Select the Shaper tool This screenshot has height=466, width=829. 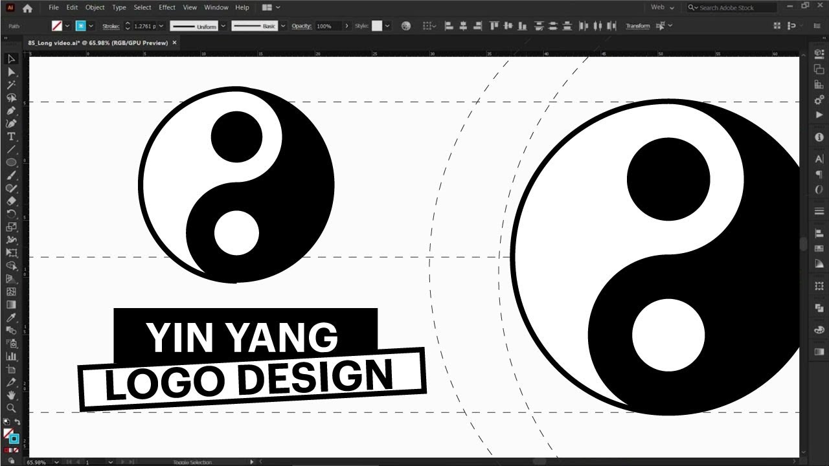point(11,188)
